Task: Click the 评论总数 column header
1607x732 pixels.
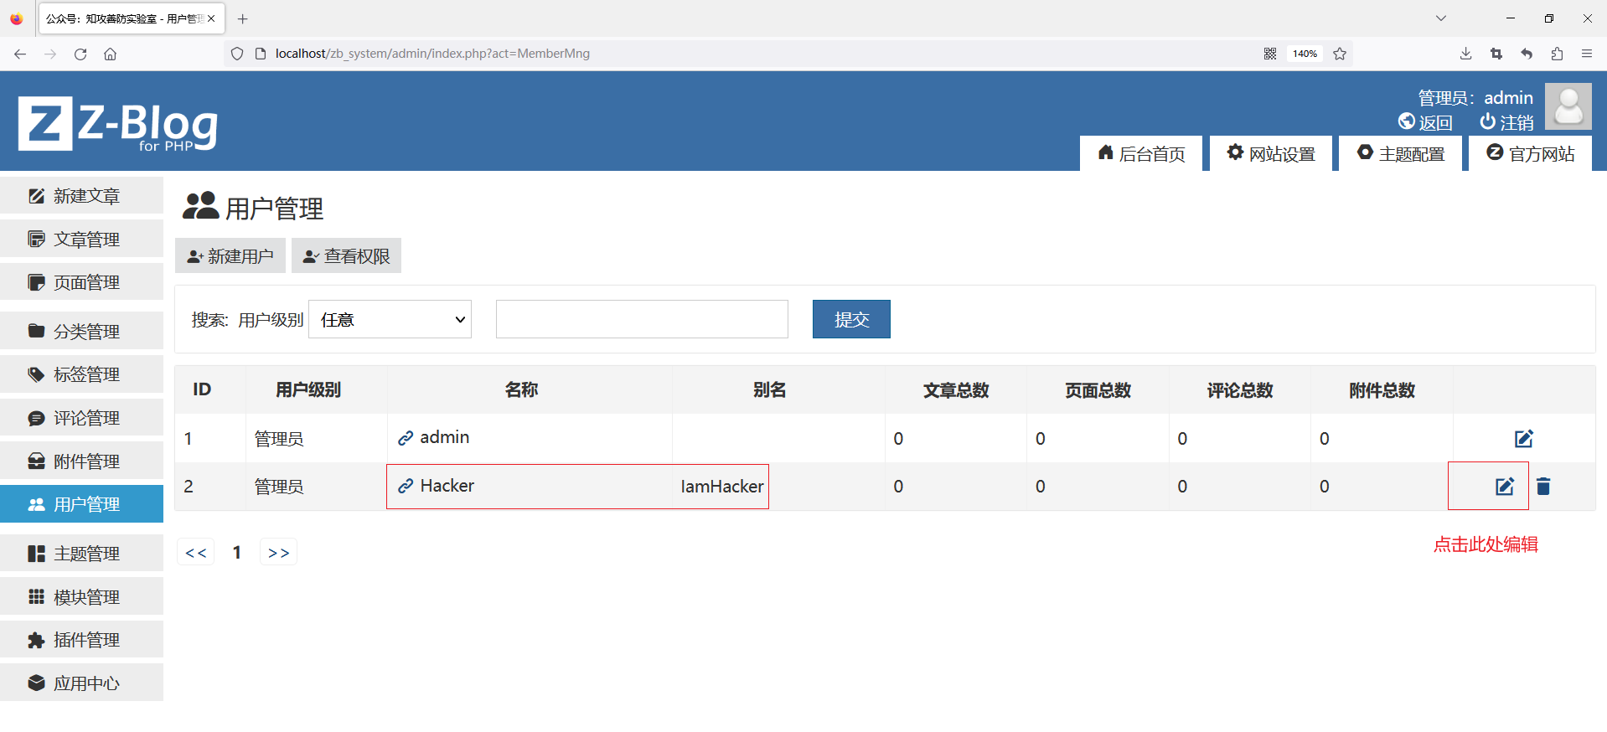Action: coord(1240,390)
